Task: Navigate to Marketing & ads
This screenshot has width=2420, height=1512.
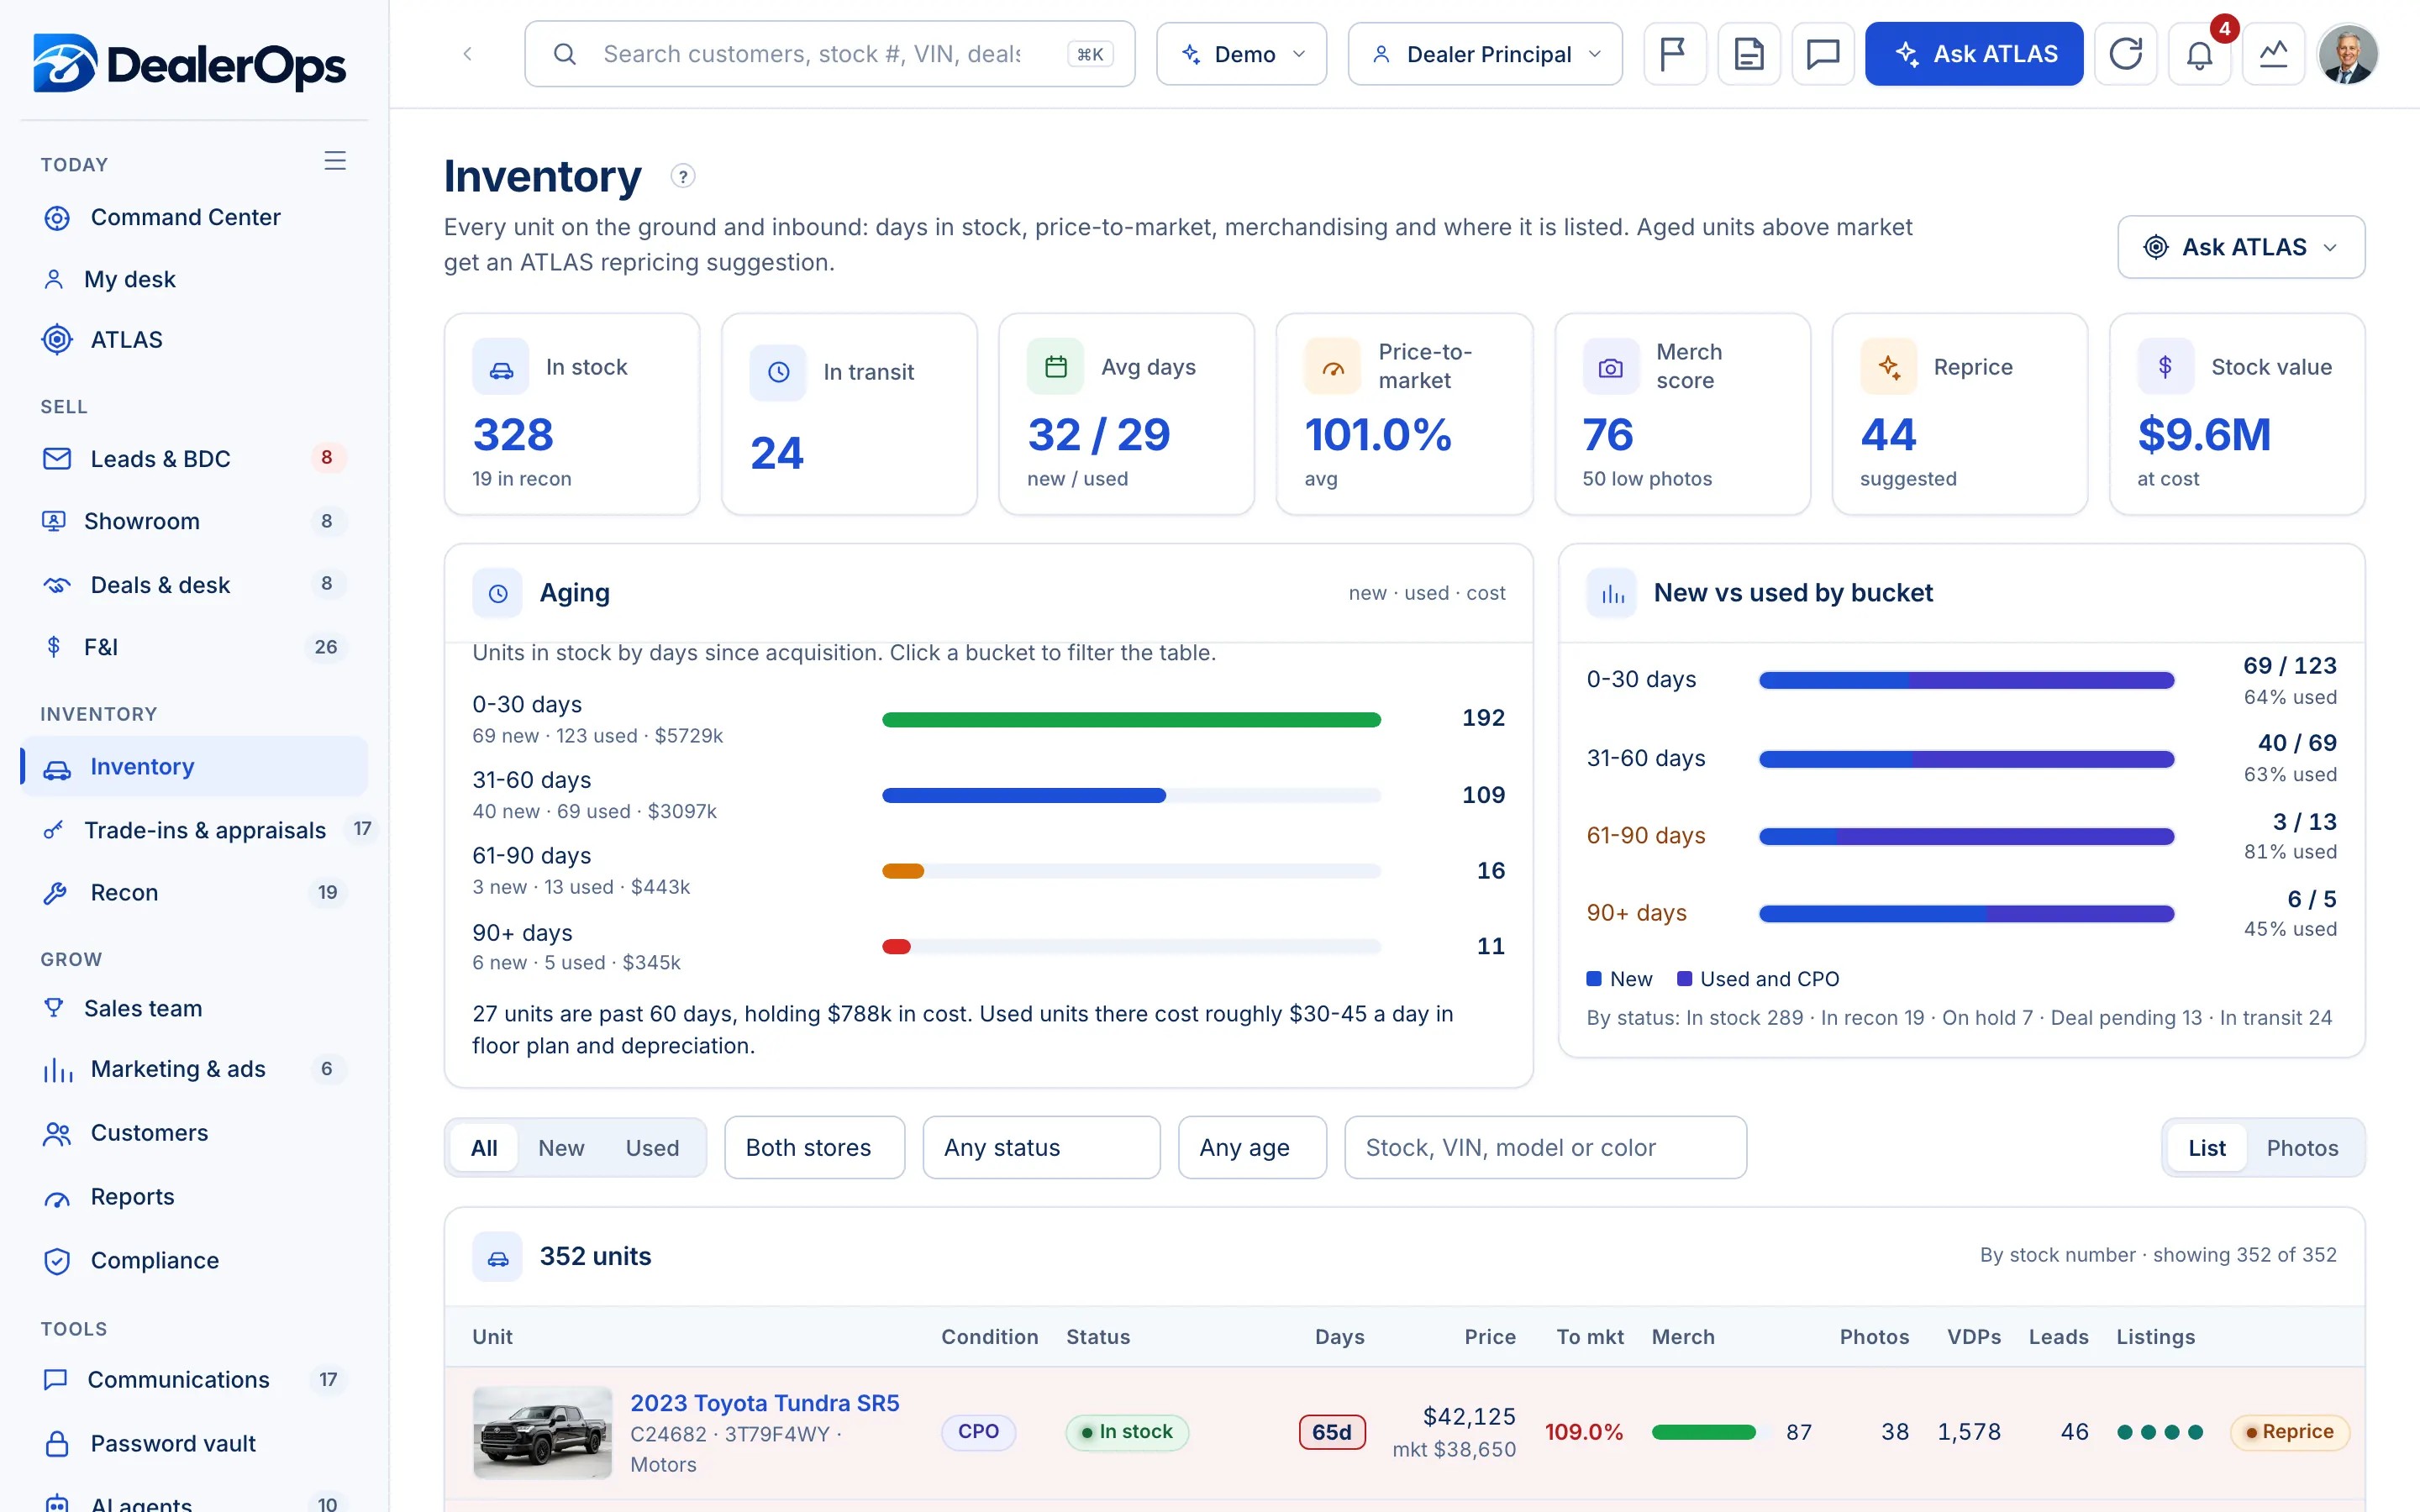Action: pyautogui.click(x=194, y=1069)
